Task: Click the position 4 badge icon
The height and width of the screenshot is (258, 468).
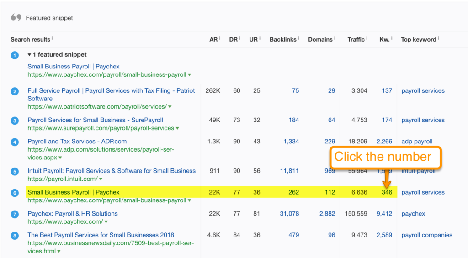Action: coord(15,142)
